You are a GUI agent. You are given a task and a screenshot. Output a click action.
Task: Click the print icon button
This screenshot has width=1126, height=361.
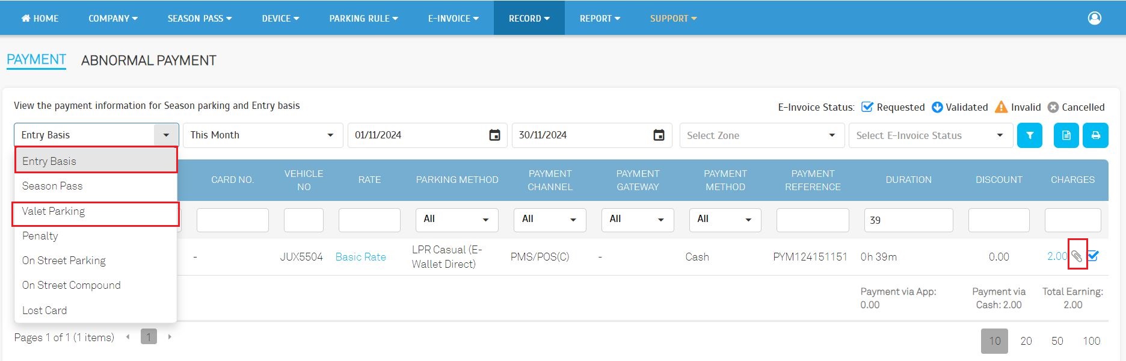point(1095,135)
